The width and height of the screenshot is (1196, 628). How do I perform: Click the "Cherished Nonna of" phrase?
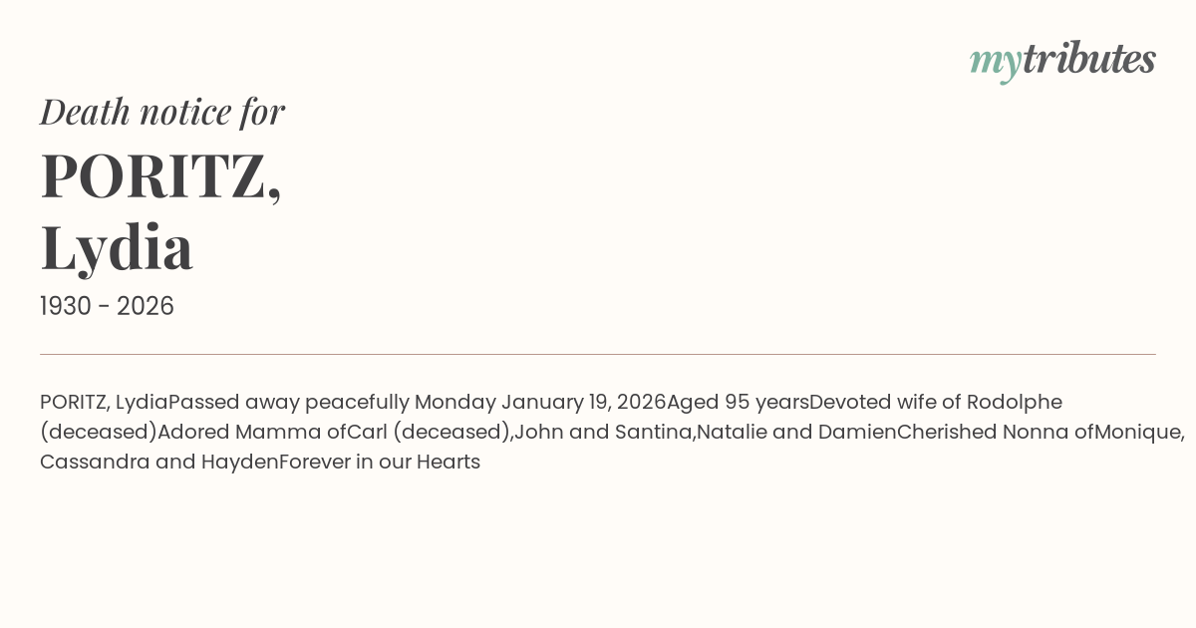point(995,433)
